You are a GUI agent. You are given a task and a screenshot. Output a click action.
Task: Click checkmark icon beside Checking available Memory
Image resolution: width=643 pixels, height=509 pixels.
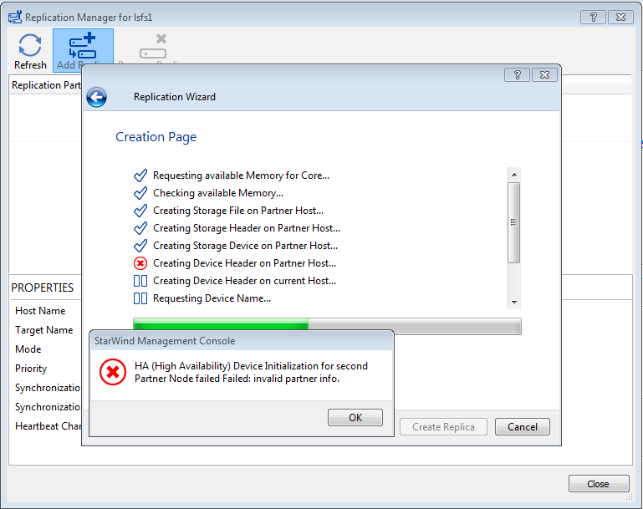pos(140,193)
